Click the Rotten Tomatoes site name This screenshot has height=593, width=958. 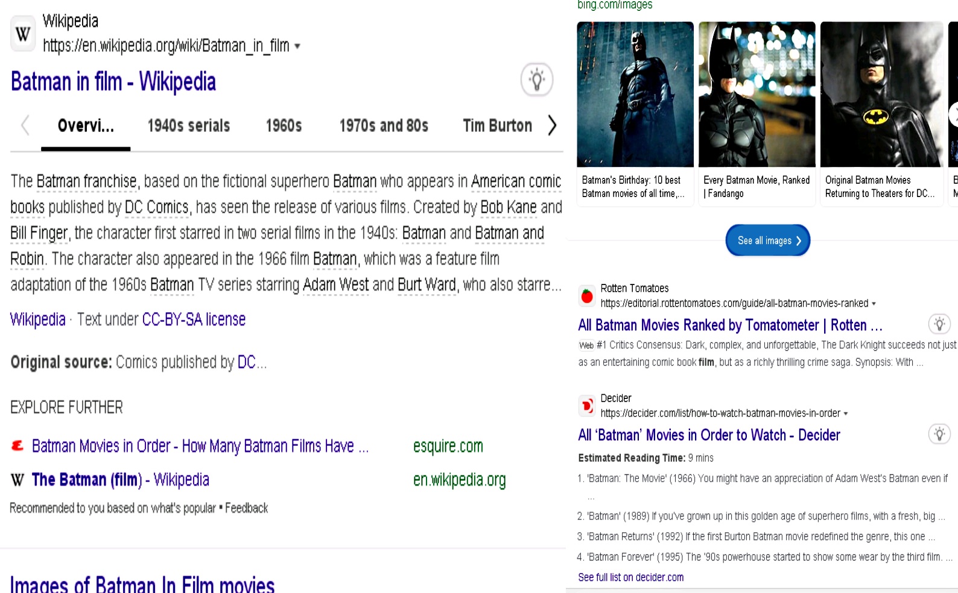click(635, 289)
